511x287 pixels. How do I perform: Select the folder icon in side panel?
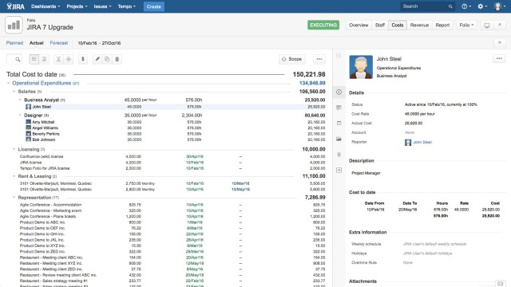tap(339, 139)
